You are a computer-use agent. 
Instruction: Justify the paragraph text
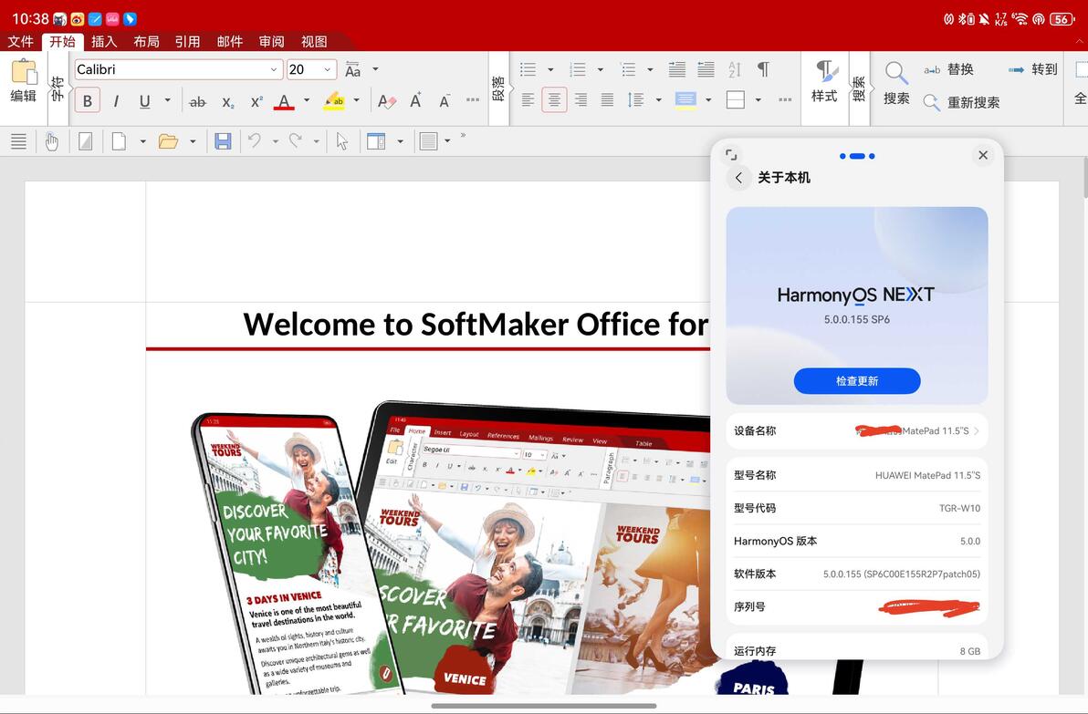click(607, 99)
